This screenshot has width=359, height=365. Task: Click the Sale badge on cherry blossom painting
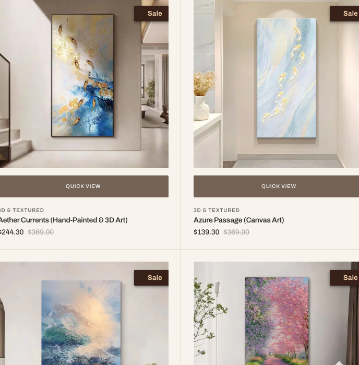click(344, 278)
